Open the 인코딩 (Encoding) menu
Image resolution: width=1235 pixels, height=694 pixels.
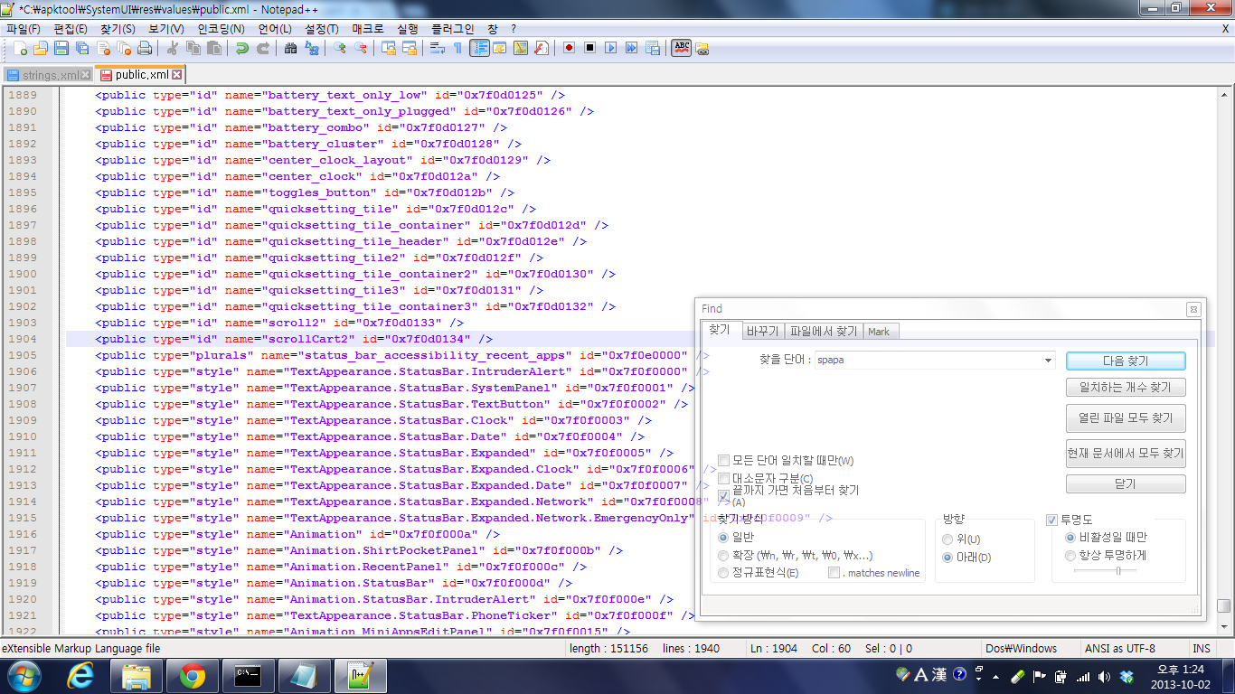click(x=221, y=29)
